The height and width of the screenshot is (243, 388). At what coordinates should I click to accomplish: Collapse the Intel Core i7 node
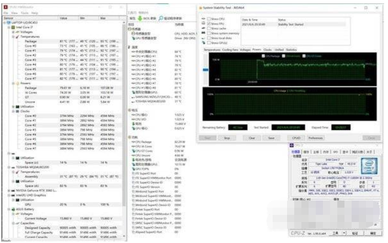[x=9, y=27]
